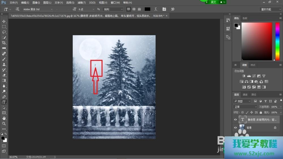Image resolution: width=283 pixels, height=159 pixels.
Task: Hide the 静夜思 text layer
Action: (x=235, y=120)
